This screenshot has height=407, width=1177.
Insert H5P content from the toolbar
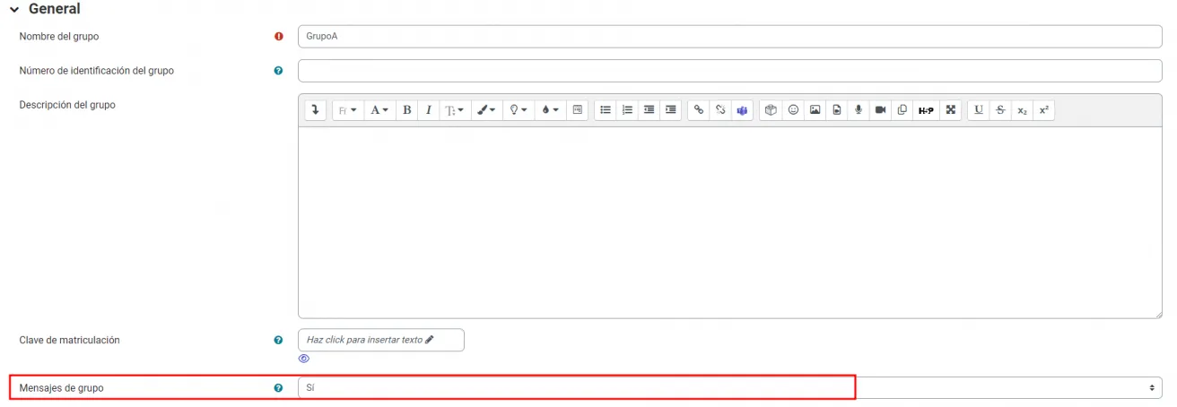[x=926, y=110]
